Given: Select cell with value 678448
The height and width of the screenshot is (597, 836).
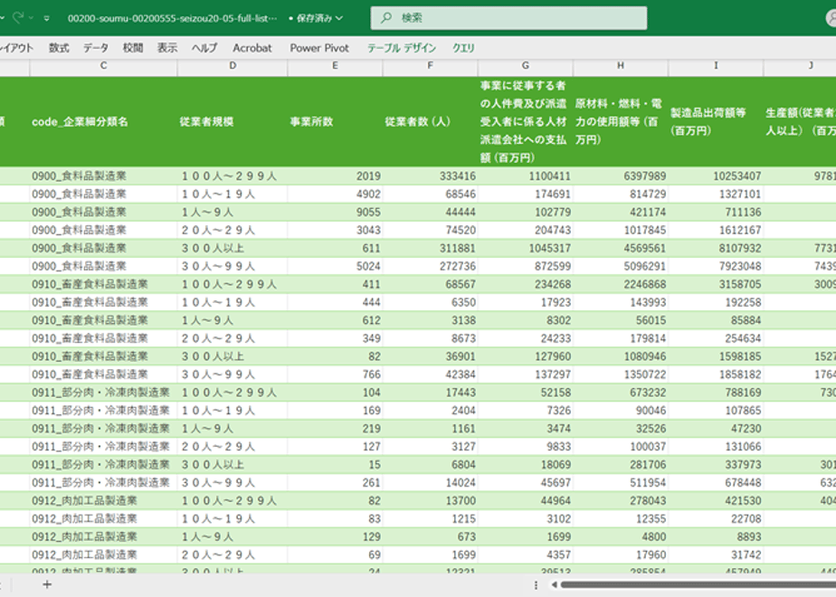Looking at the screenshot, I should tap(716, 482).
